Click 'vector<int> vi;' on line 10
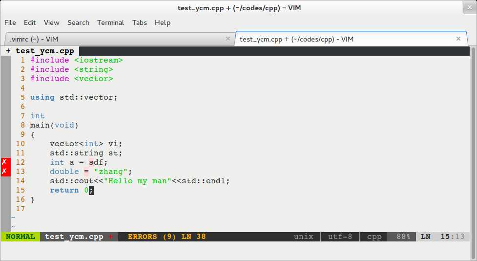Viewport: 477px width, 261px height. pos(86,144)
